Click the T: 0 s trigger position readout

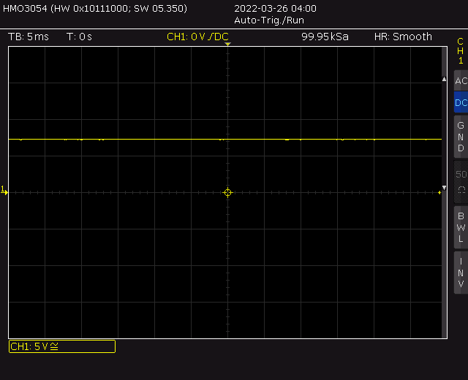pyautogui.click(x=79, y=37)
